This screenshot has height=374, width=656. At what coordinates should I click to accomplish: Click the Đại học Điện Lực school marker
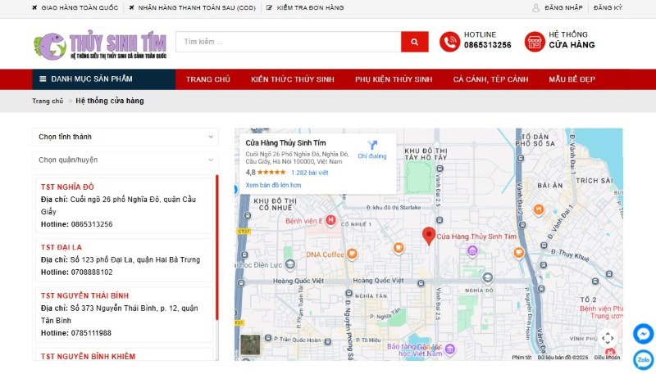(x=290, y=264)
